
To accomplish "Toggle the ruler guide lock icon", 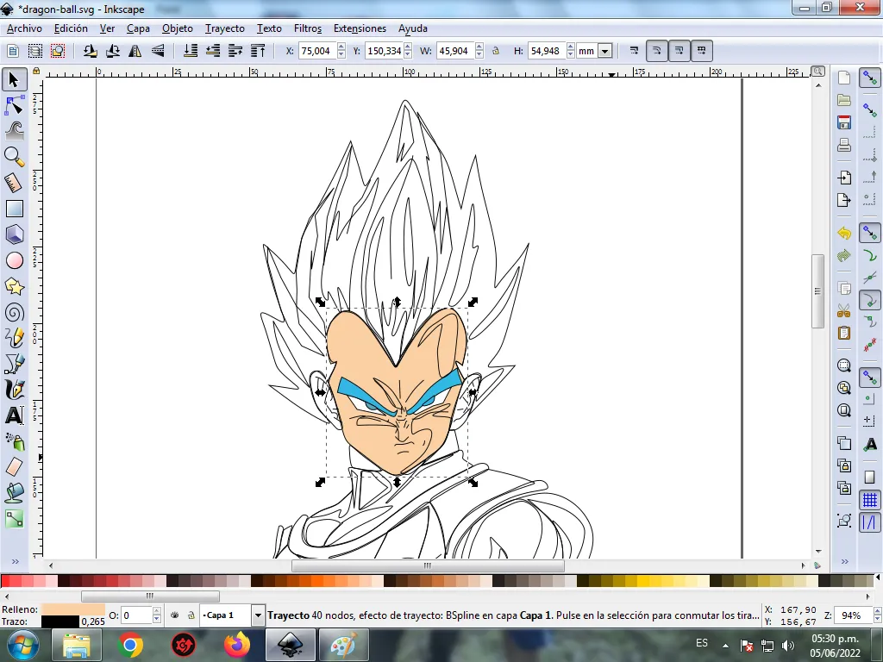I will pos(36,71).
